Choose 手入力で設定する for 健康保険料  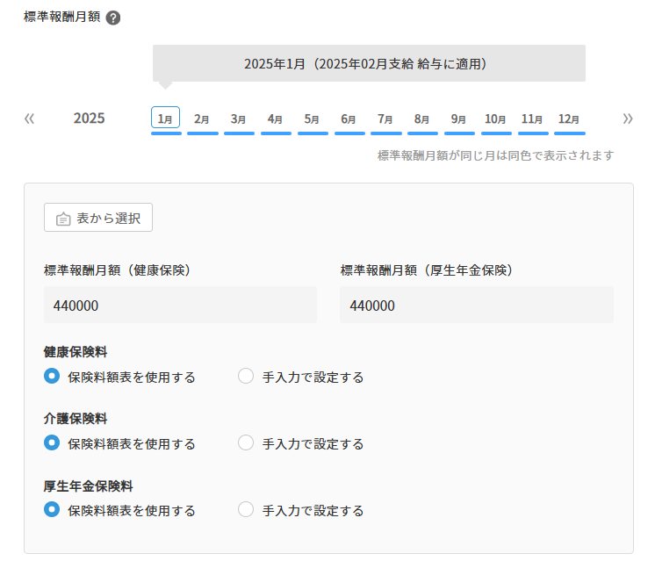[x=246, y=377]
